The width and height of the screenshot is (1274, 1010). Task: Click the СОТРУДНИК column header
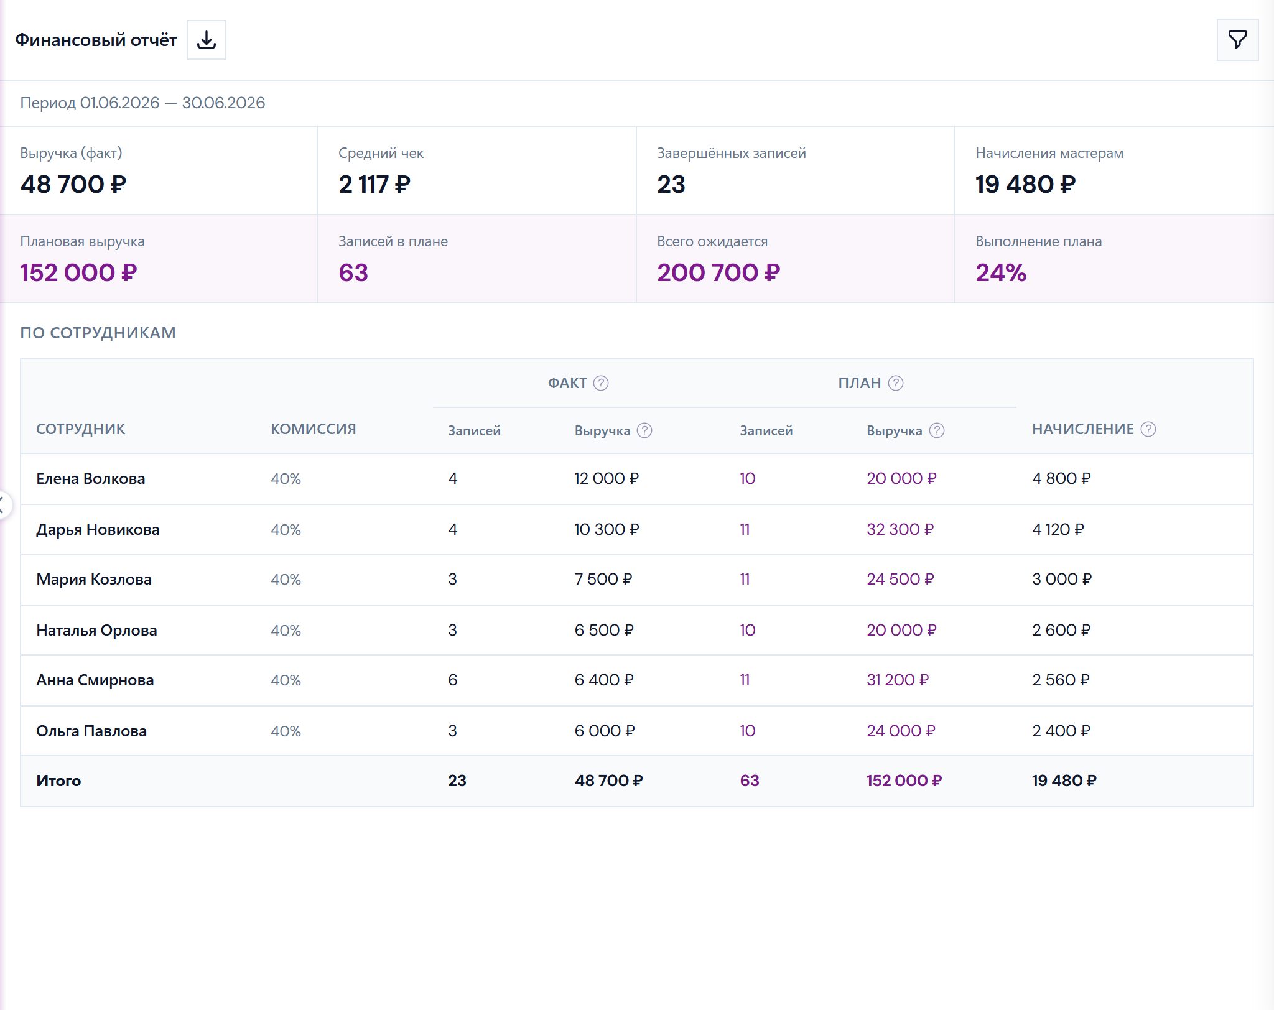(81, 429)
